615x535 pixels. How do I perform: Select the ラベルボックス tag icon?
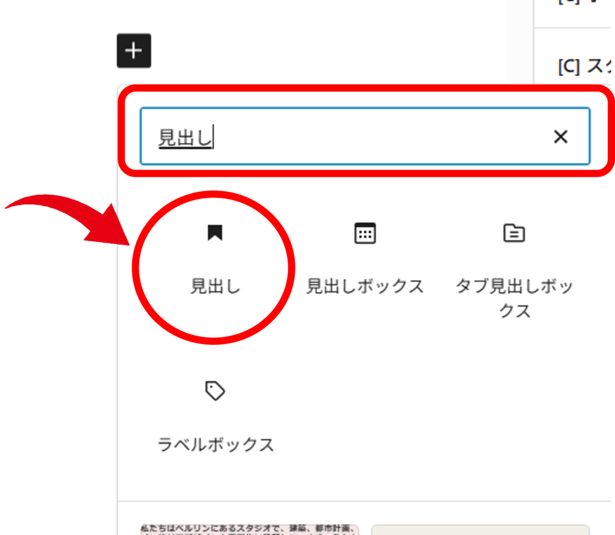(215, 391)
